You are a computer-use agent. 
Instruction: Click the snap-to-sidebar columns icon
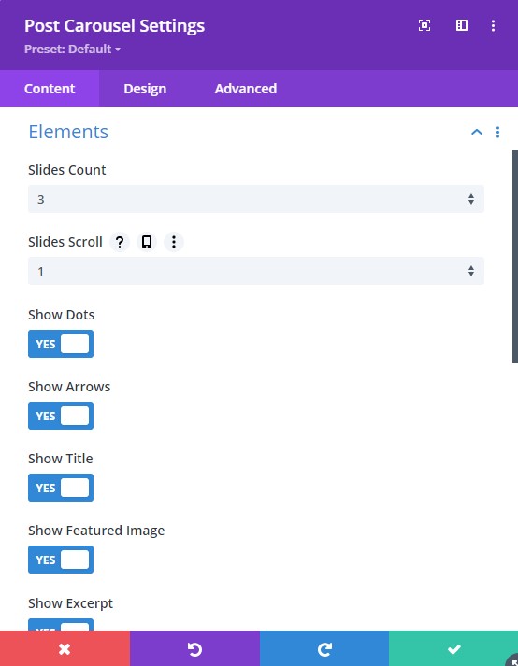462,25
